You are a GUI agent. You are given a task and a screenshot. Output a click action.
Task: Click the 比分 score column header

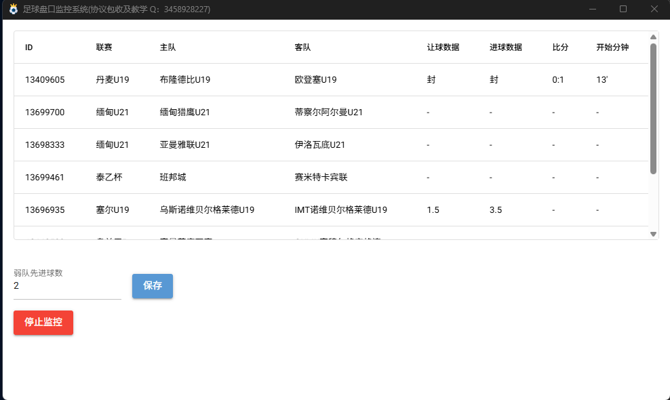pos(559,47)
